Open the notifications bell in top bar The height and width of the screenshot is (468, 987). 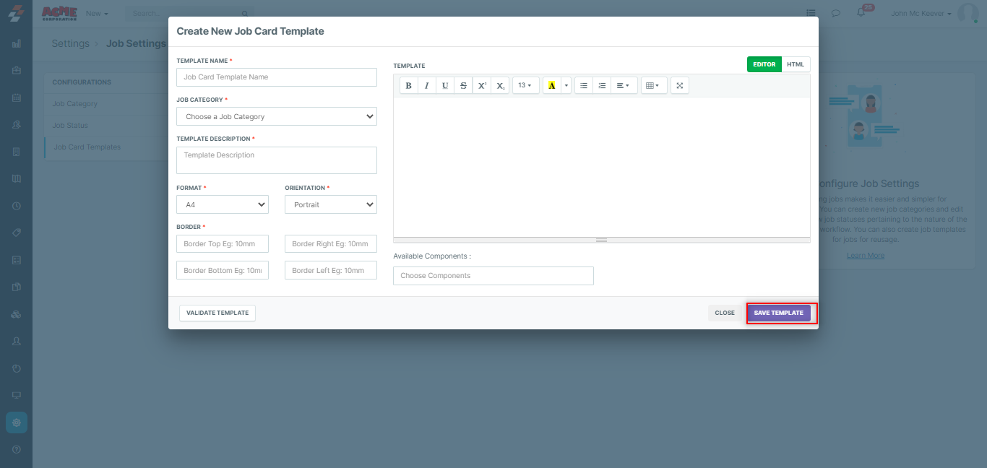[x=861, y=13]
